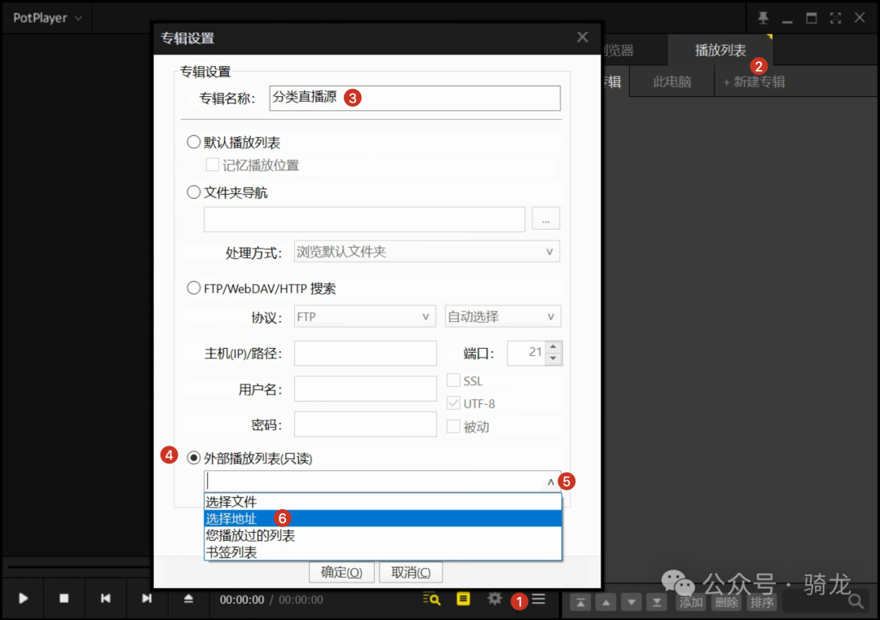This screenshot has height=620, width=880.
Task: Uncheck the UTF-8 checkbox
Action: pos(453,403)
